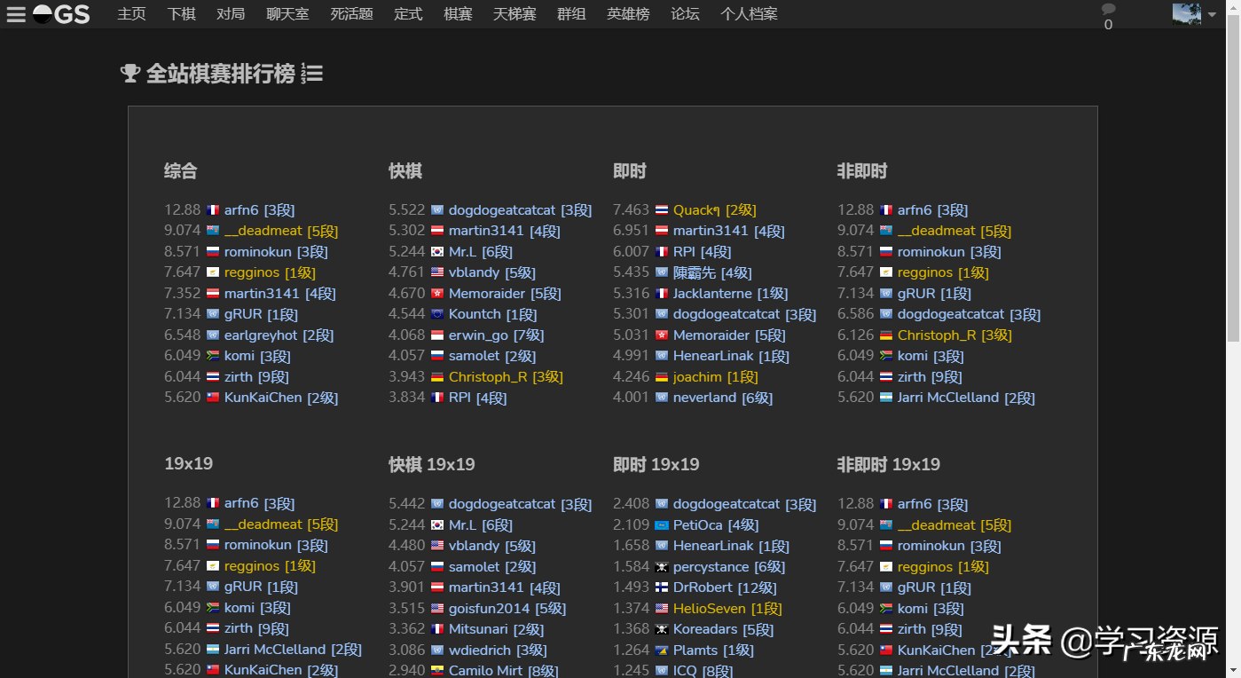The image size is (1241, 678).
Task: Open player DrRobert's profile link
Action: coord(726,587)
